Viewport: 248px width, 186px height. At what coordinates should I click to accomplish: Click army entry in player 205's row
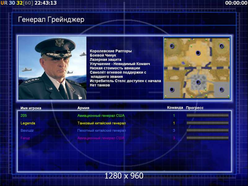coord(101,115)
